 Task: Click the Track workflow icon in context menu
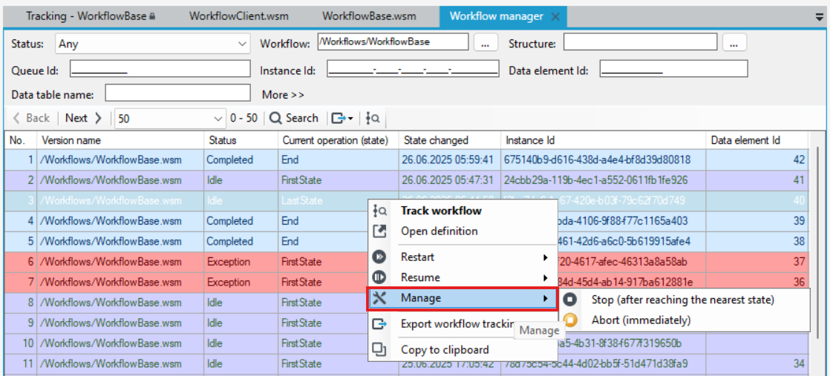tap(379, 211)
